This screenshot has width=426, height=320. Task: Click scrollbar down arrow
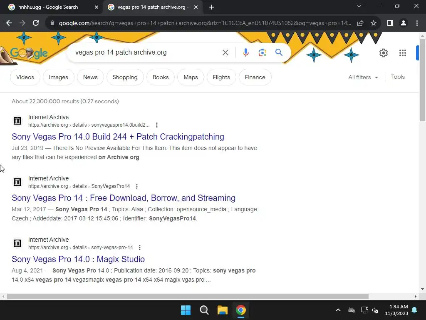[x=422, y=289]
